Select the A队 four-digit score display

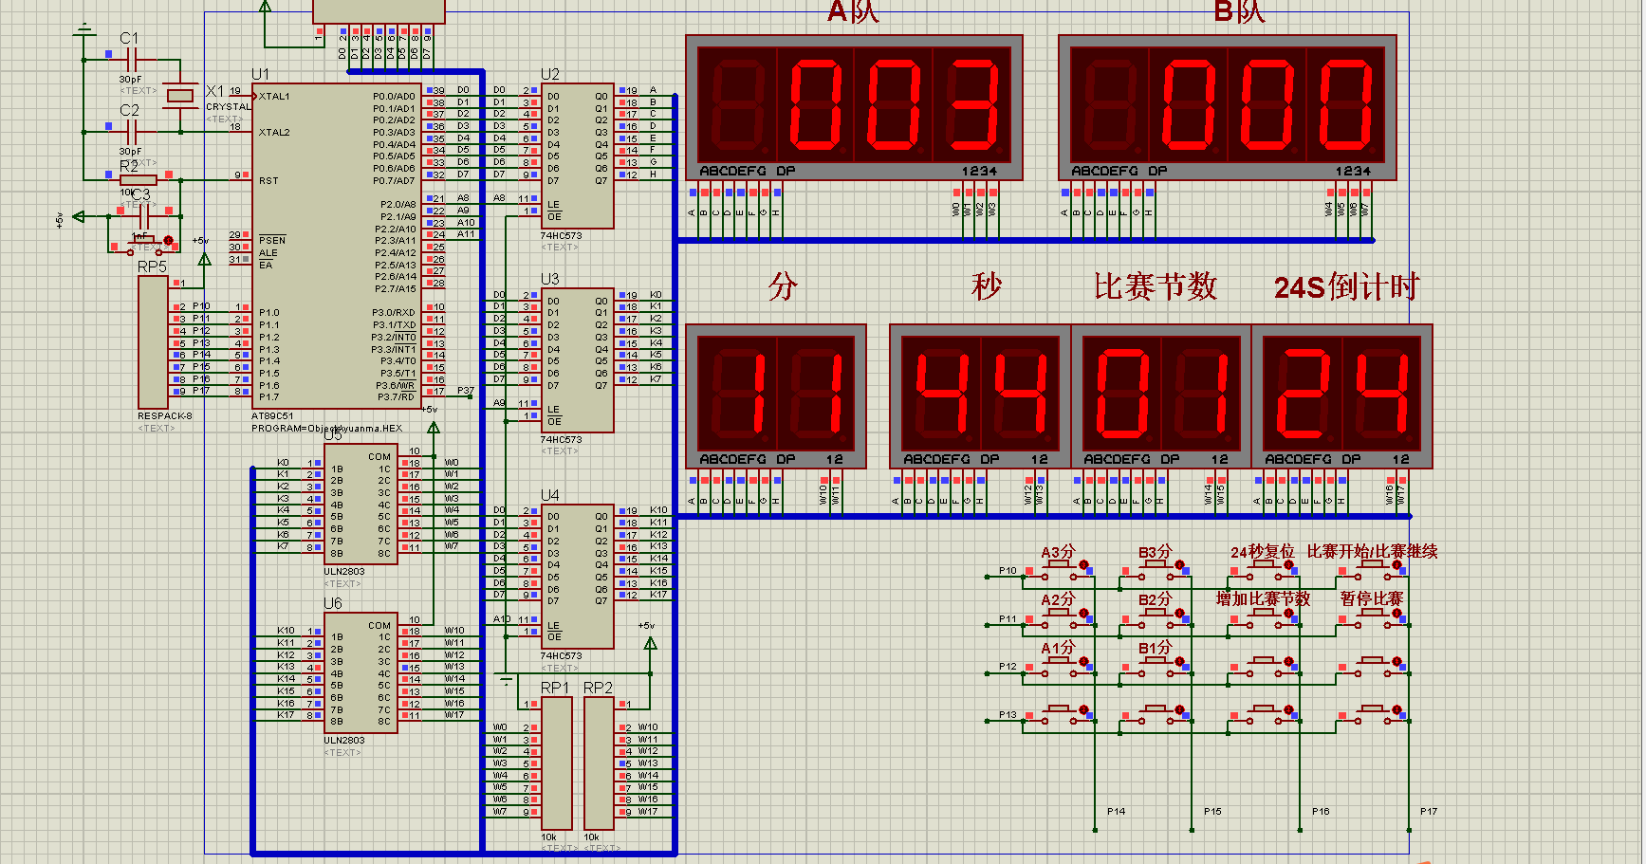click(x=854, y=107)
